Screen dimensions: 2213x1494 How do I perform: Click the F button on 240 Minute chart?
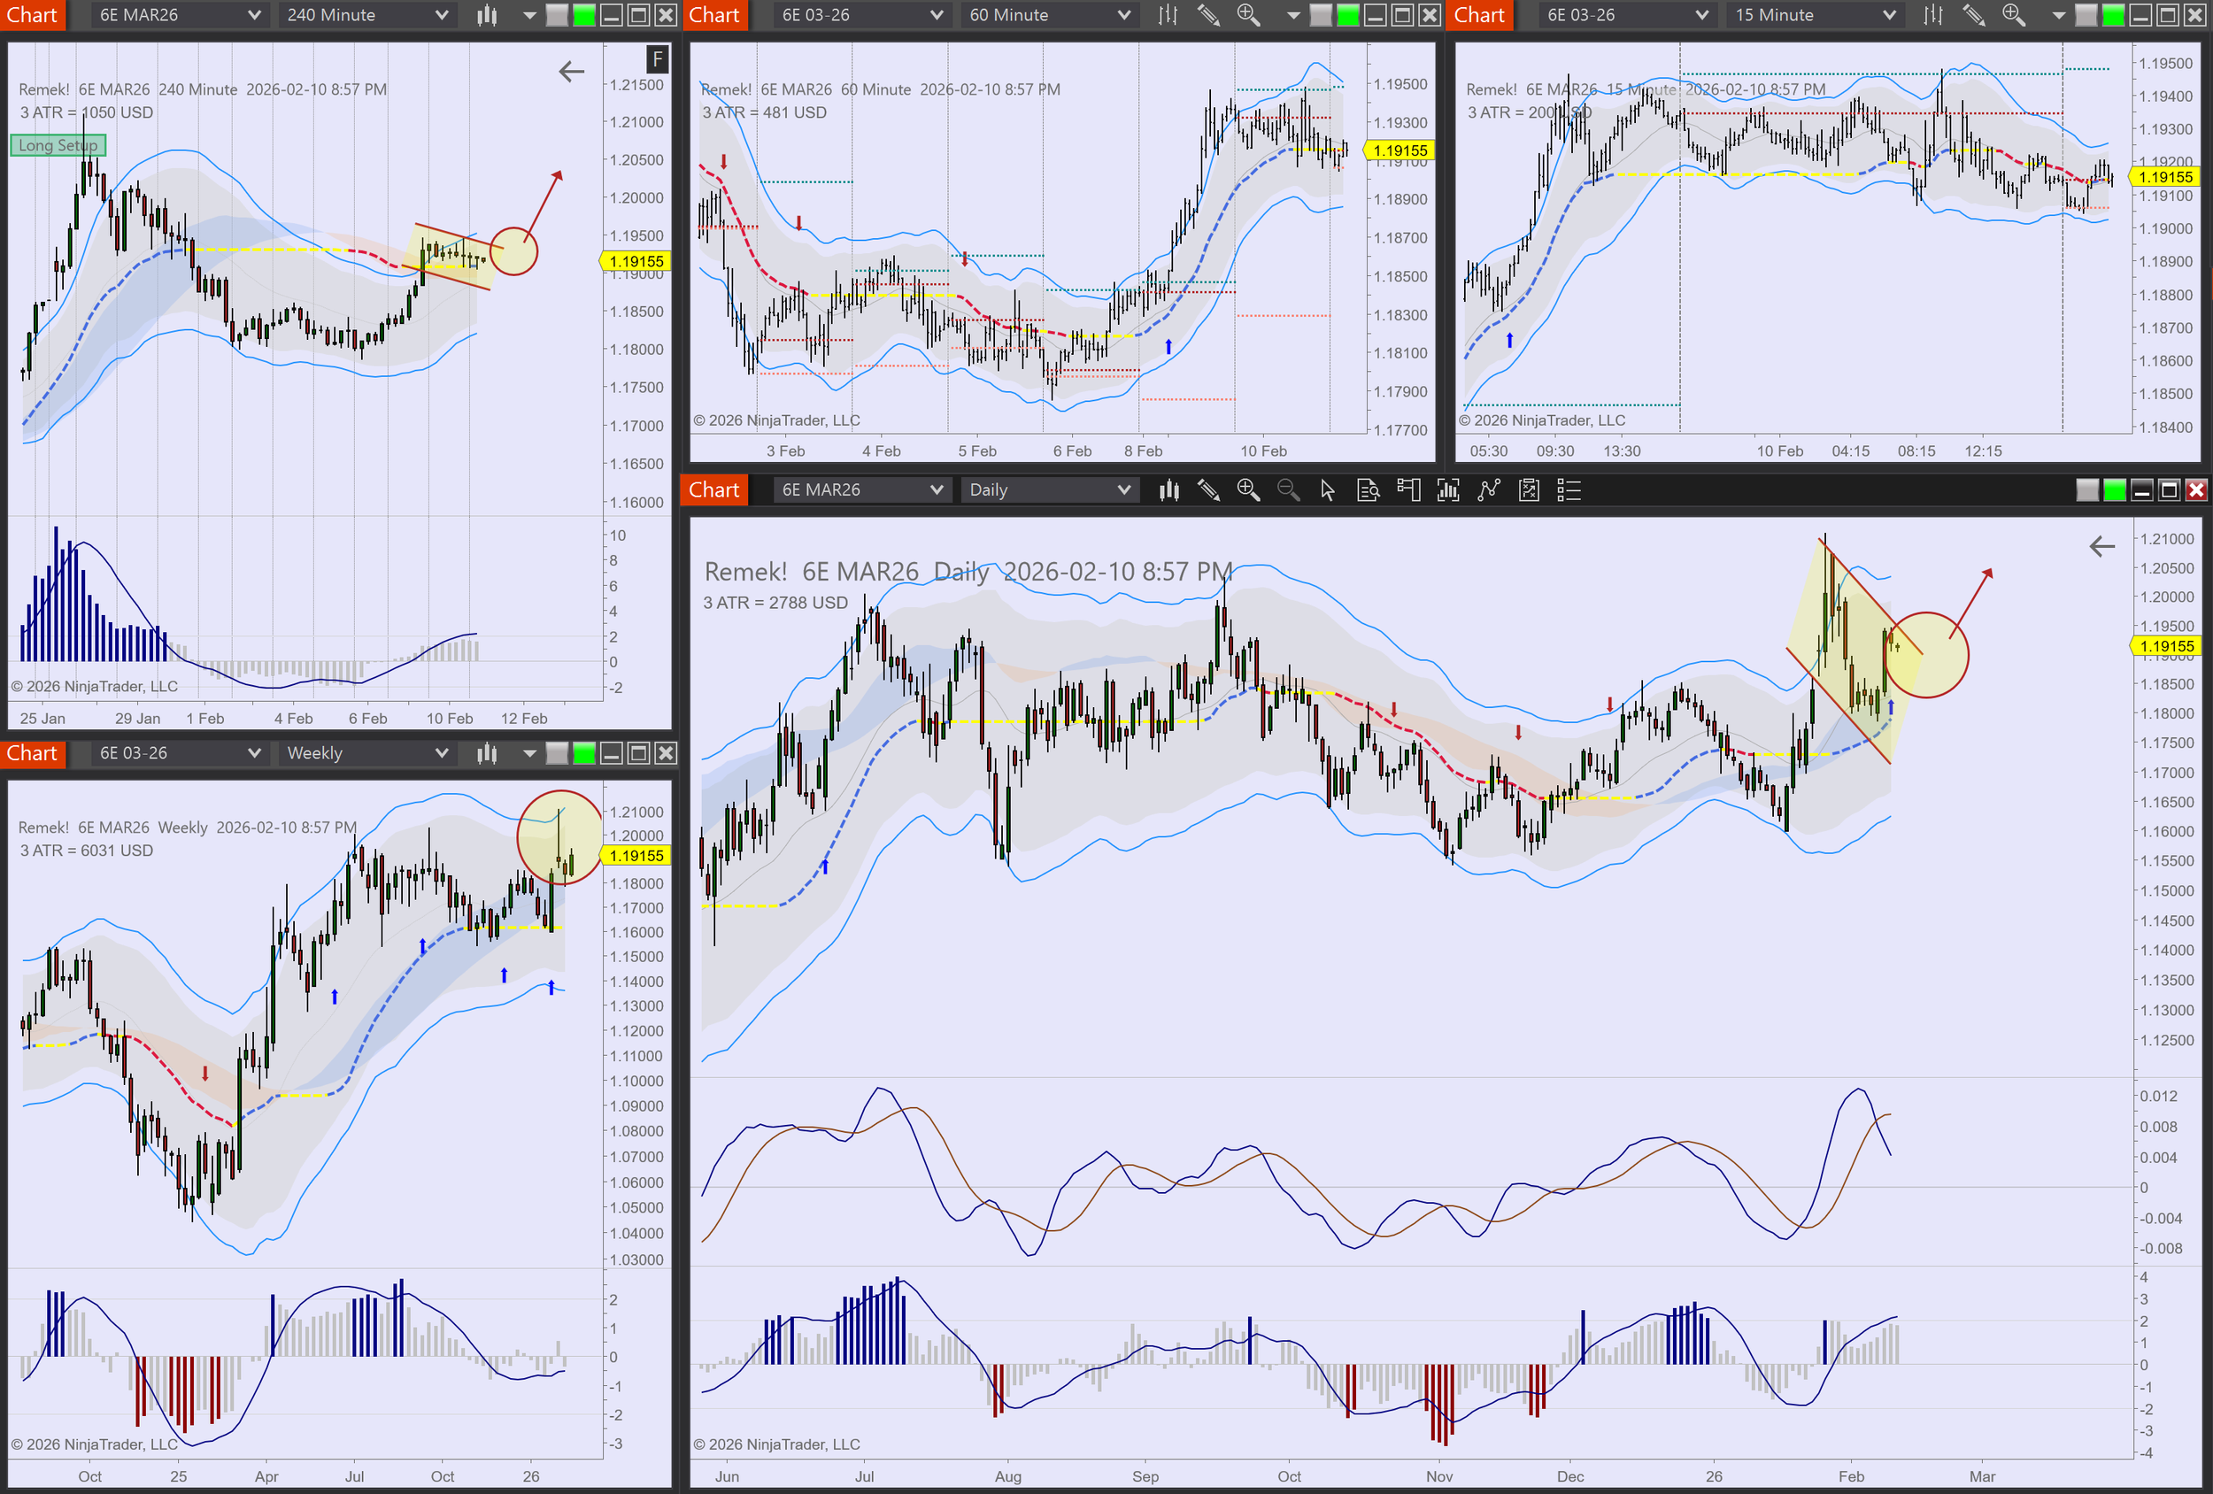657,59
